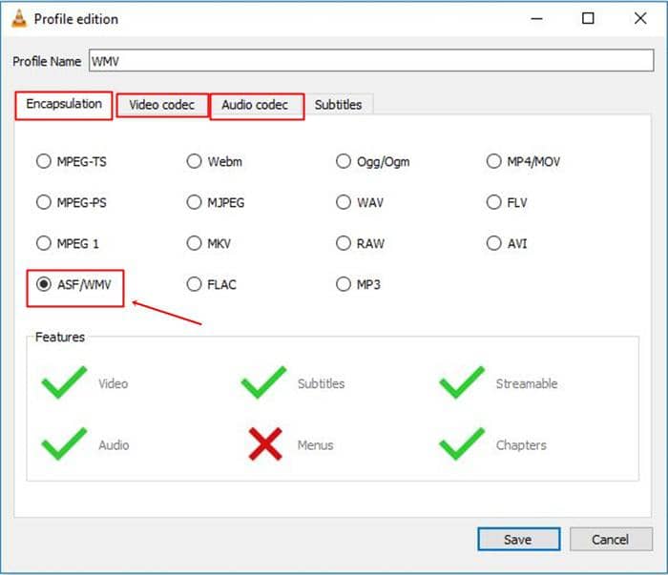
Task: Click the Profile Name text field
Action: coord(370,61)
